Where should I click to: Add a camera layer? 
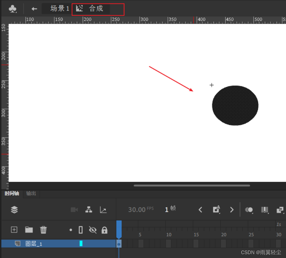(x=74, y=210)
